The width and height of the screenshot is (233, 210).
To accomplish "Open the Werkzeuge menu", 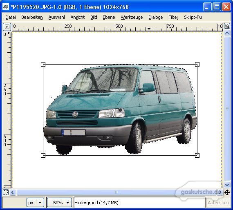I will (132, 17).
